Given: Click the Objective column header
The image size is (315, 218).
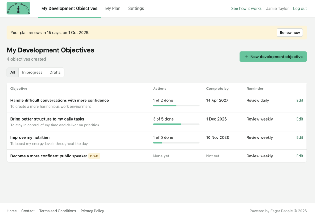Looking at the screenshot, I should click(19, 89).
